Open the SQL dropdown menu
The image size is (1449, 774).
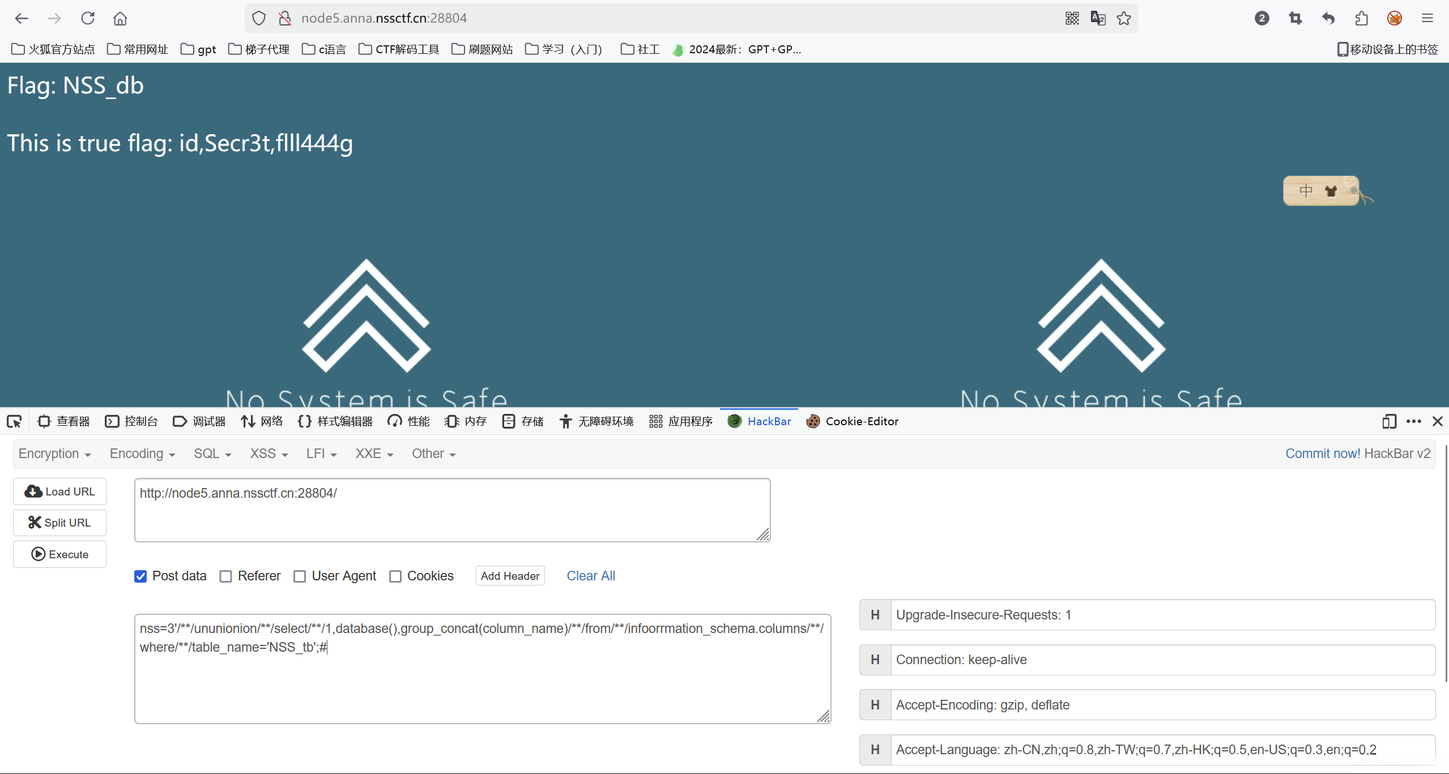212,454
